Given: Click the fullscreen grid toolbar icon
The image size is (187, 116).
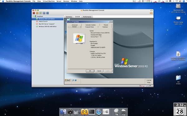Looking at the screenshot, I should (x=44, y=13).
